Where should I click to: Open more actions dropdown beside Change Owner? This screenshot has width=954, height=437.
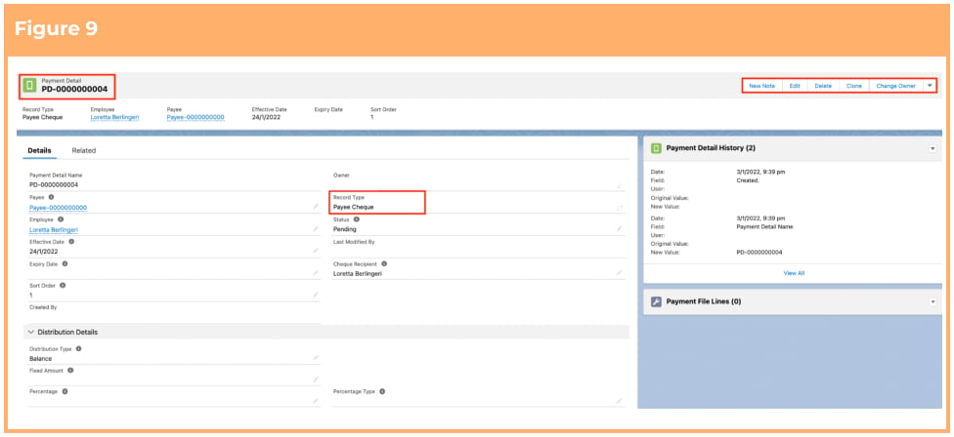(930, 86)
